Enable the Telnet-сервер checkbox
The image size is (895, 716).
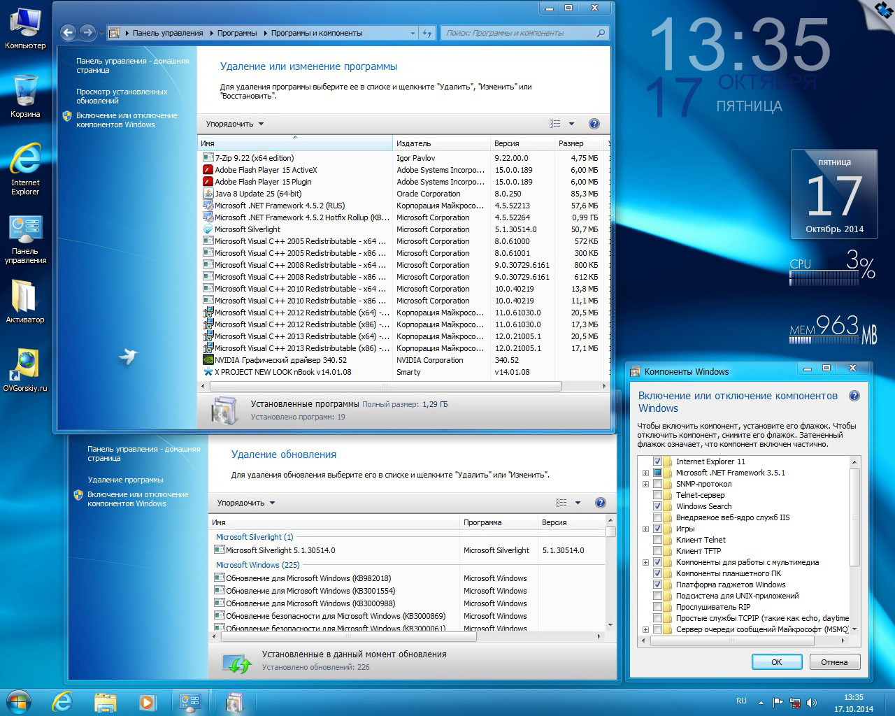(x=657, y=495)
